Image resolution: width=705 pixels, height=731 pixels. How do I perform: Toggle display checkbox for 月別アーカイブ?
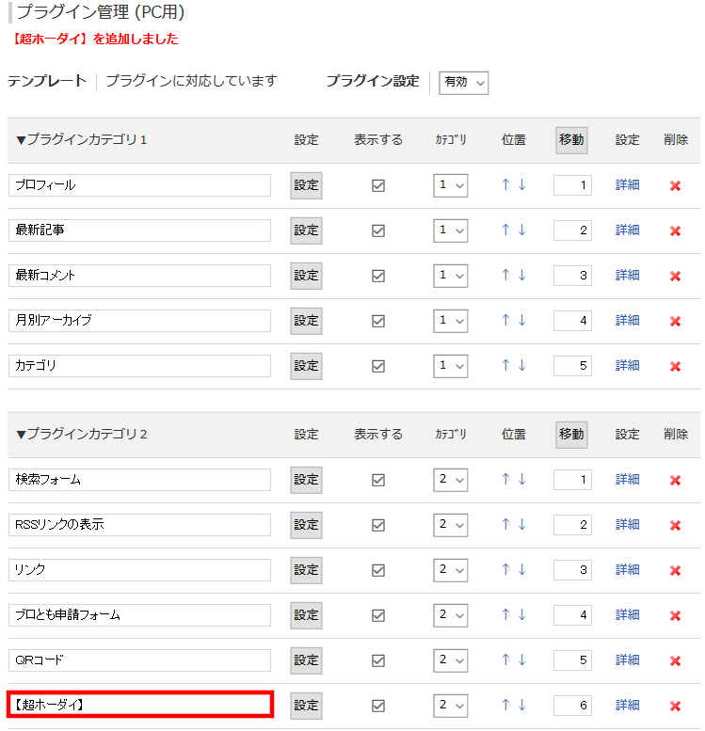378,321
